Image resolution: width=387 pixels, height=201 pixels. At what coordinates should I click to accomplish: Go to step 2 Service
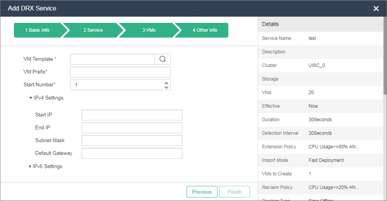[x=93, y=30]
